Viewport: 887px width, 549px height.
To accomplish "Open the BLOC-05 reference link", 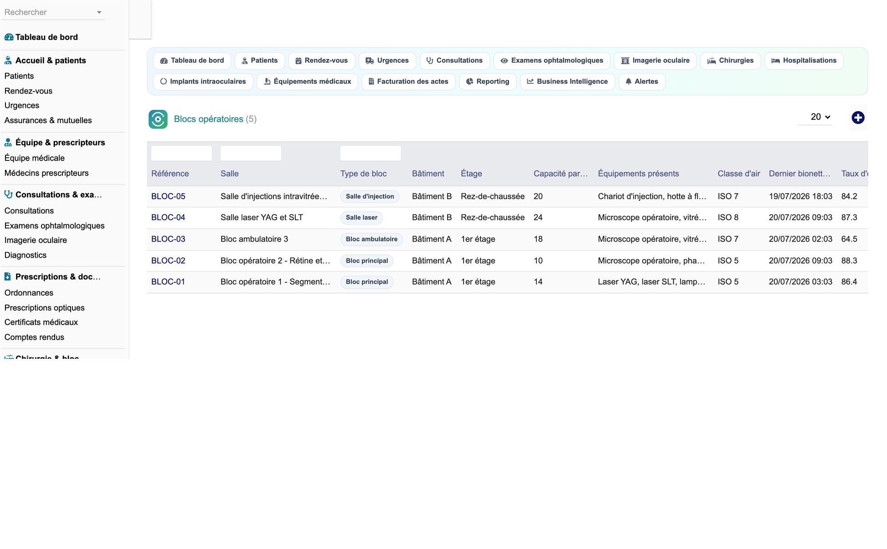I will click(168, 197).
